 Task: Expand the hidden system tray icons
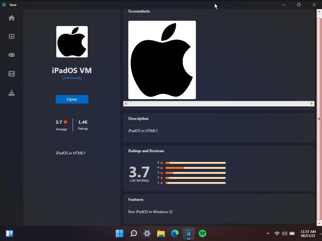tap(268, 233)
